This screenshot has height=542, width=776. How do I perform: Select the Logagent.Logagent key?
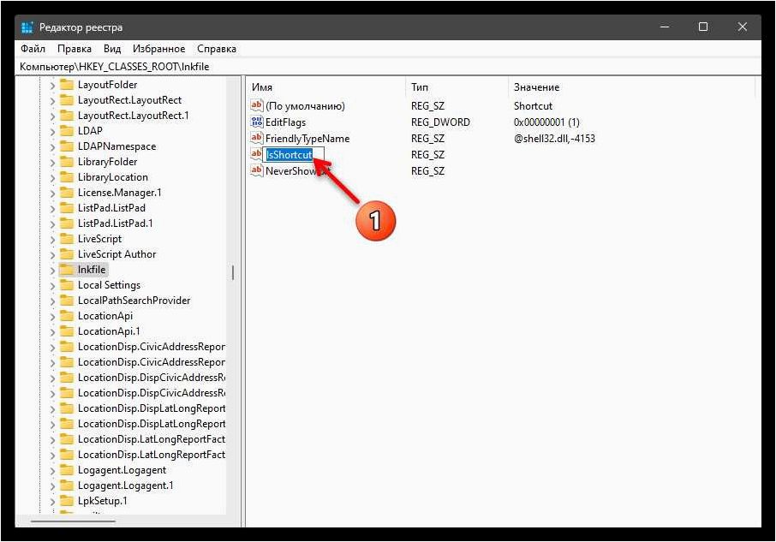pos(122,470)
